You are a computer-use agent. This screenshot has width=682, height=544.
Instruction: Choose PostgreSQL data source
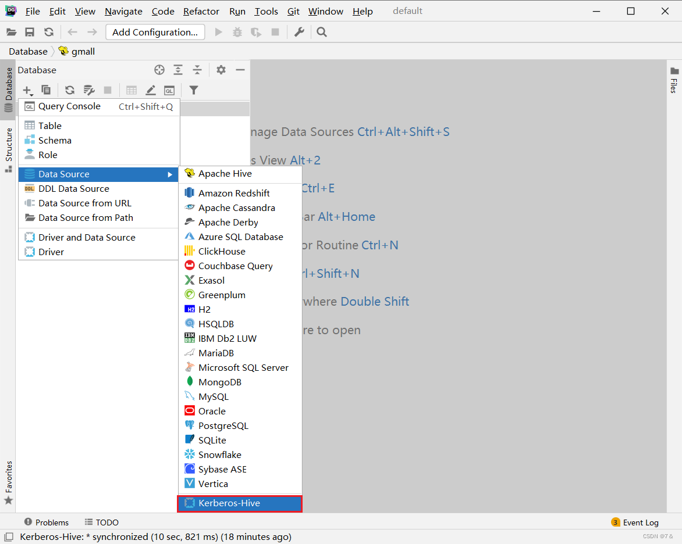pos(240,426)
